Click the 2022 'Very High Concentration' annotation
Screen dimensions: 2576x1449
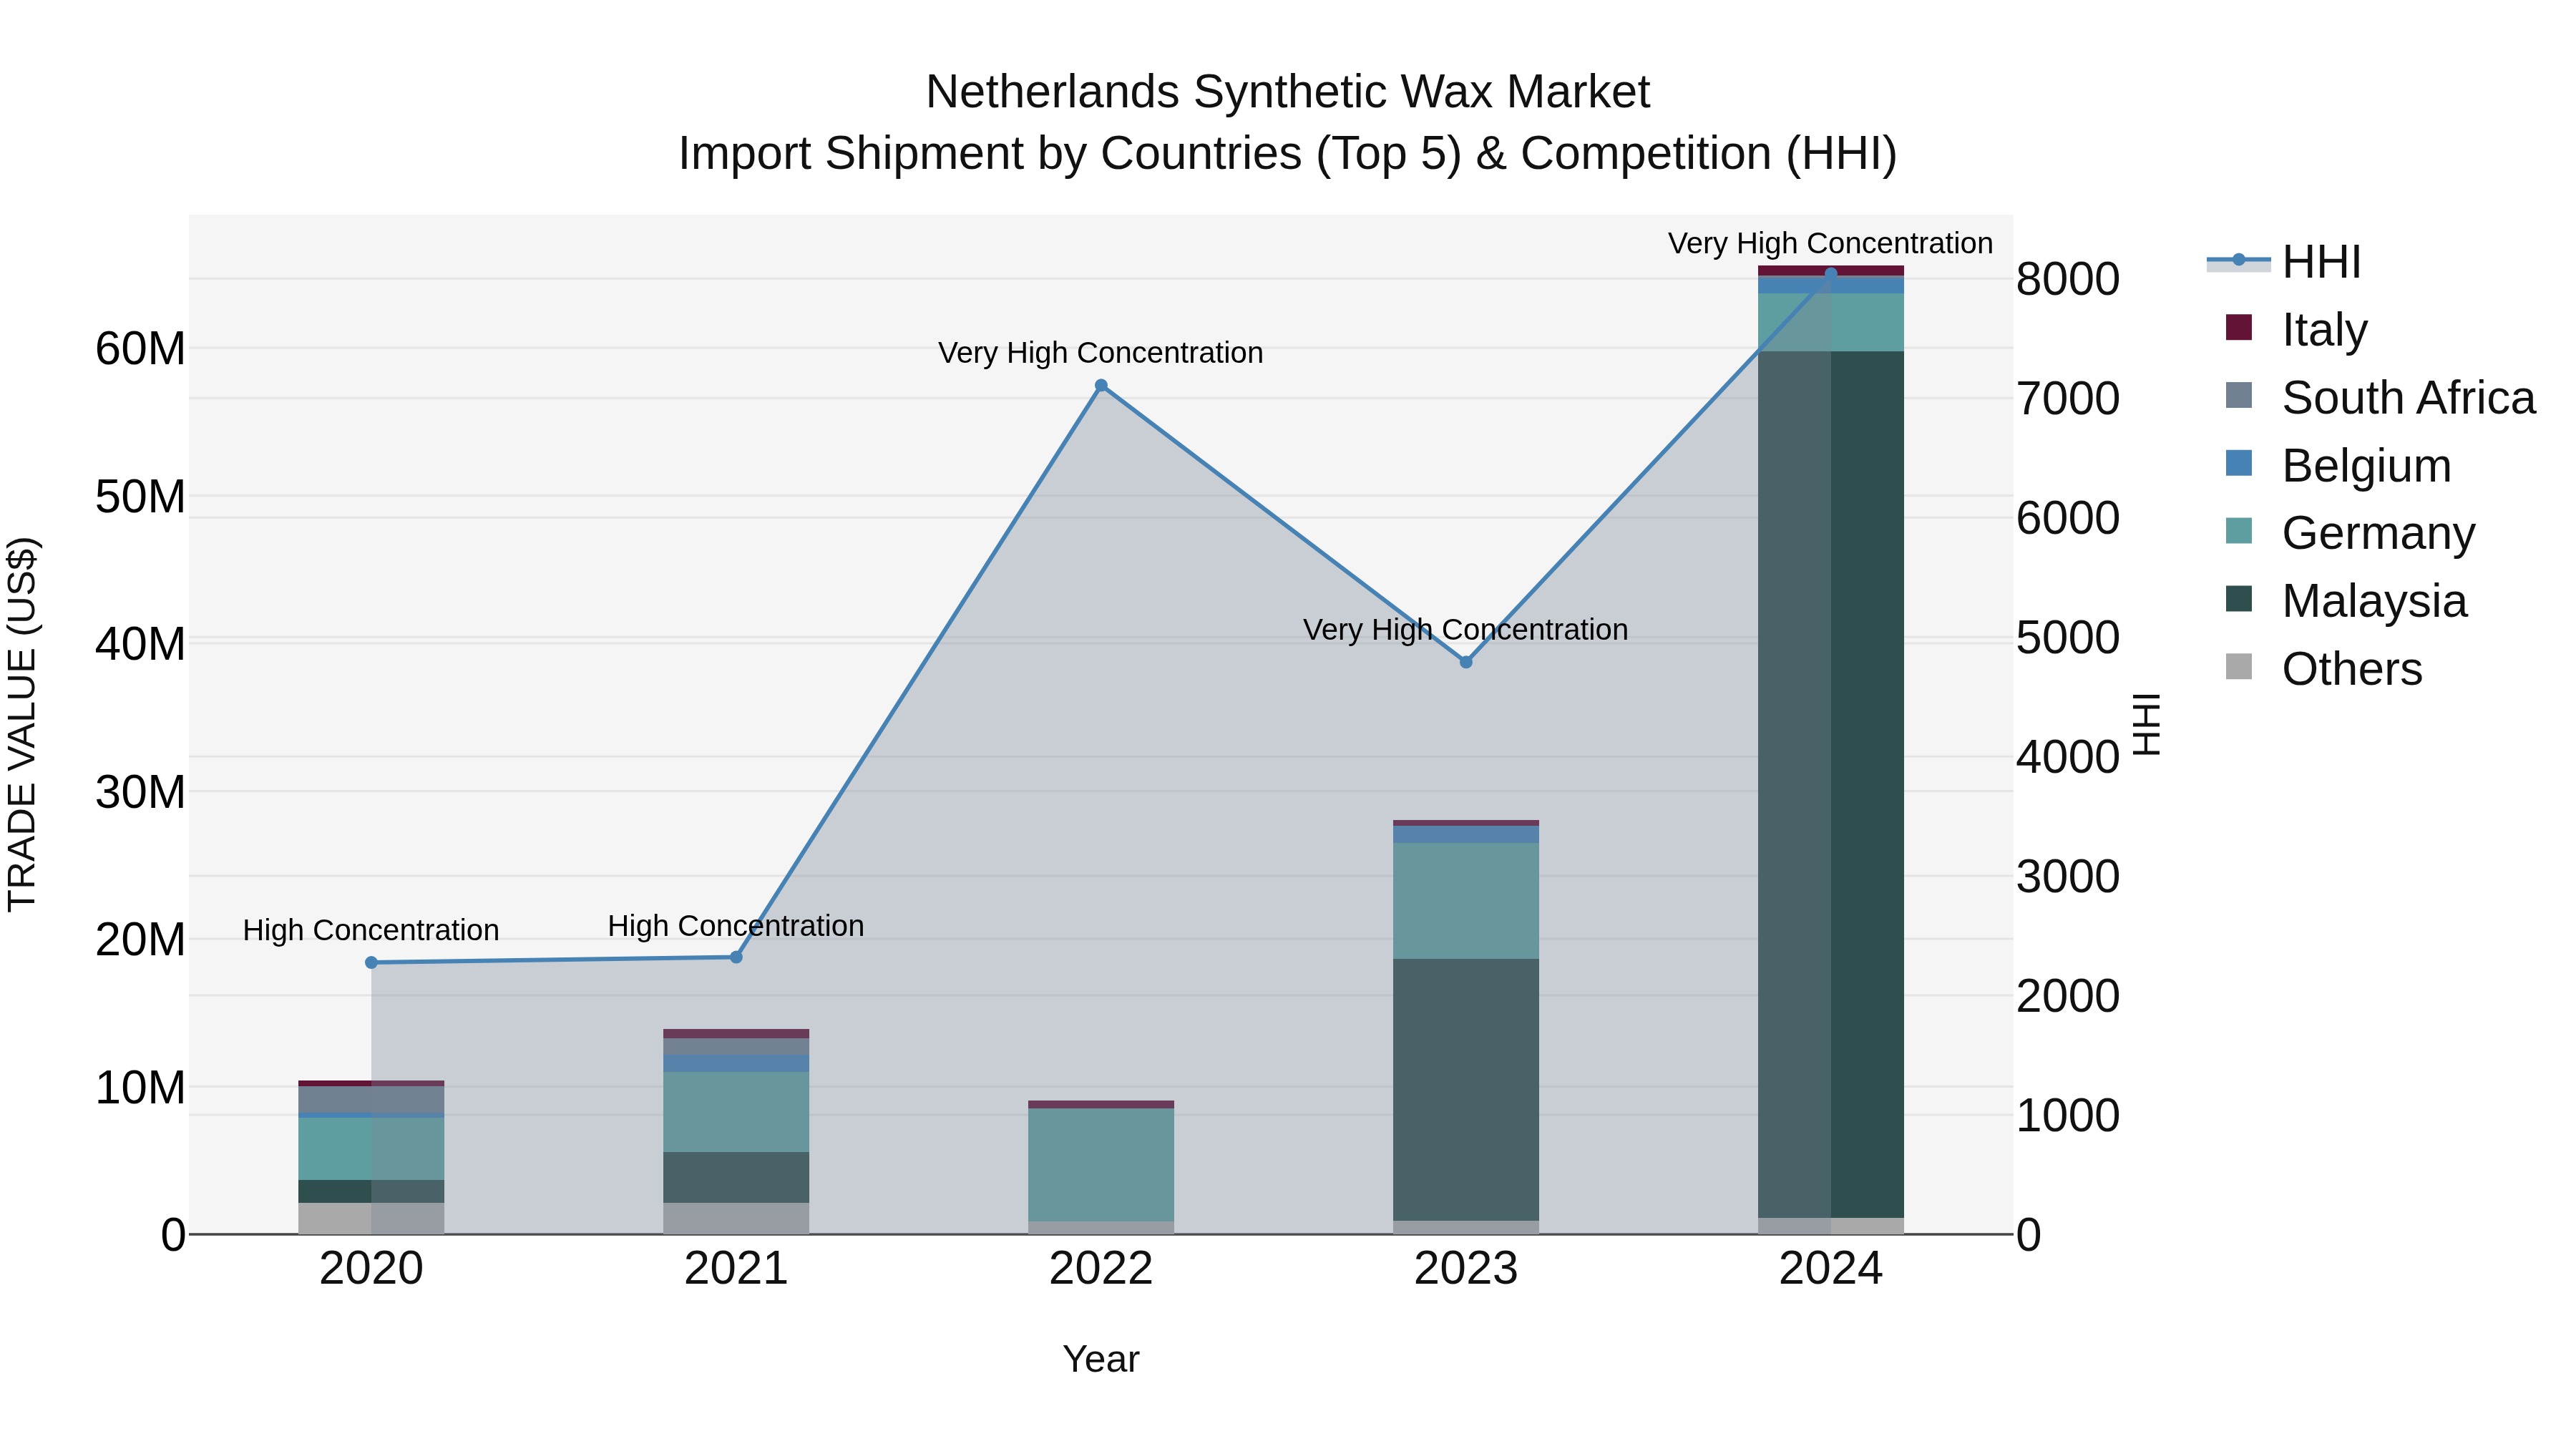1101,353
